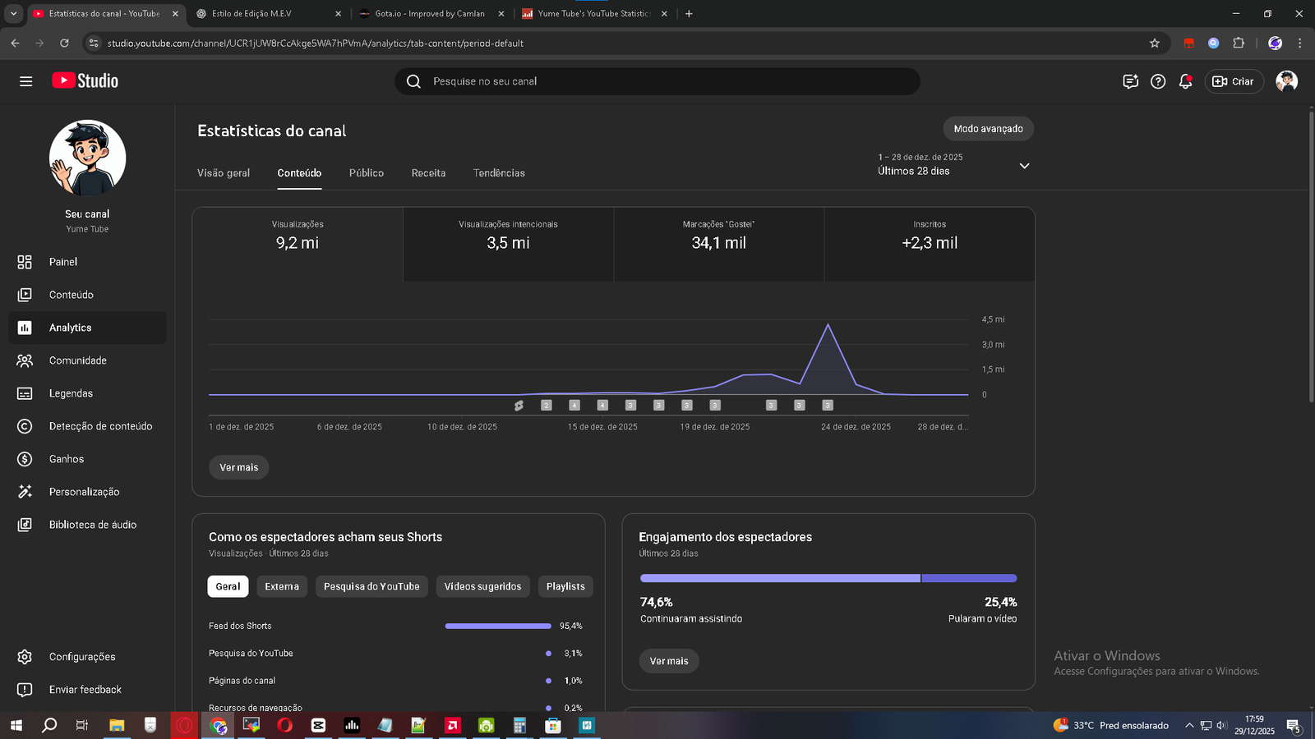Open the help question mark icon
The image size is (1315, 739).
coord(1158,81)
